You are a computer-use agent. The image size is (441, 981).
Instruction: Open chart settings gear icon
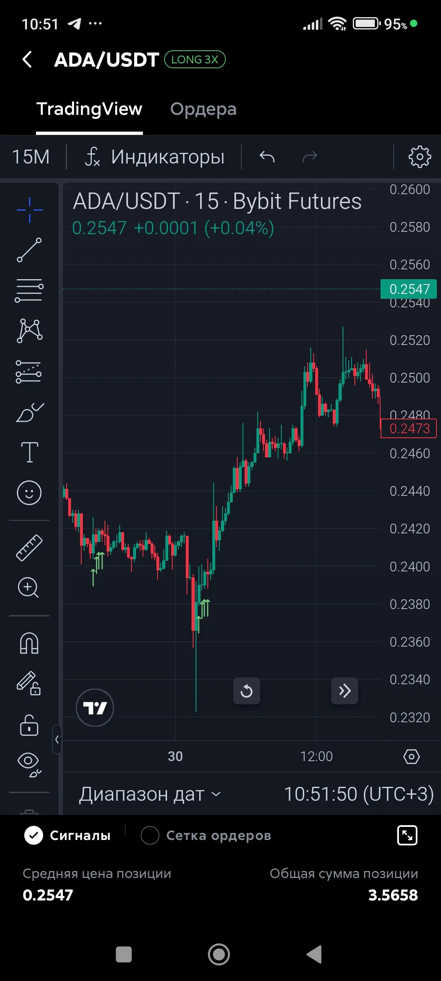click(x=419, y=157)
